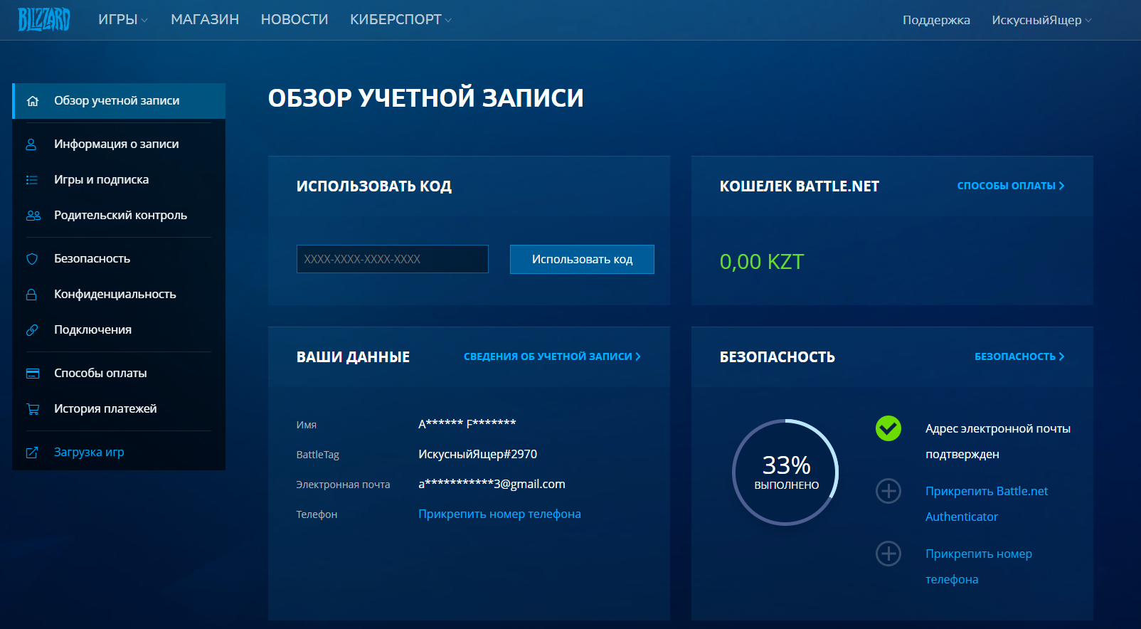Click the masked email a***********3@gmail.com
This screenshot has height=629, width=1141.
pyautogui.click(x=492, y=484)
